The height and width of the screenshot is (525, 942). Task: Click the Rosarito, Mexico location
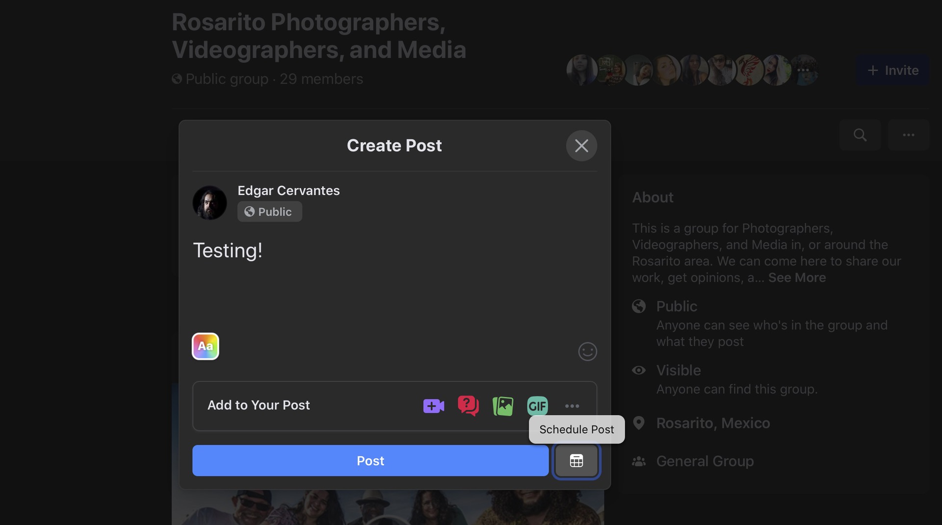click(713, 423)
